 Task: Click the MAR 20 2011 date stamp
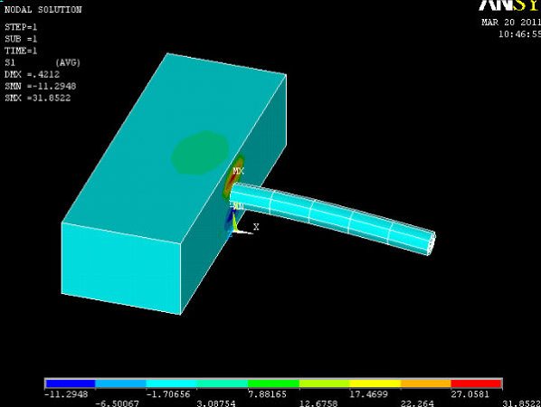pyautogui.click(x=511, y=23)
